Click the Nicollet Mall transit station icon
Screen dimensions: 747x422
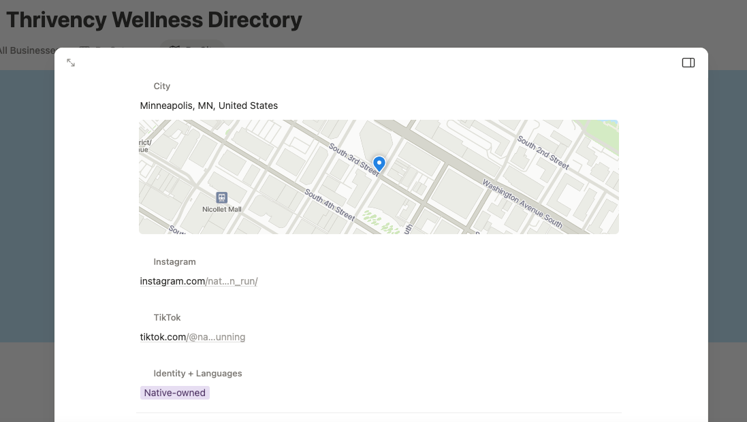point(221,197)
